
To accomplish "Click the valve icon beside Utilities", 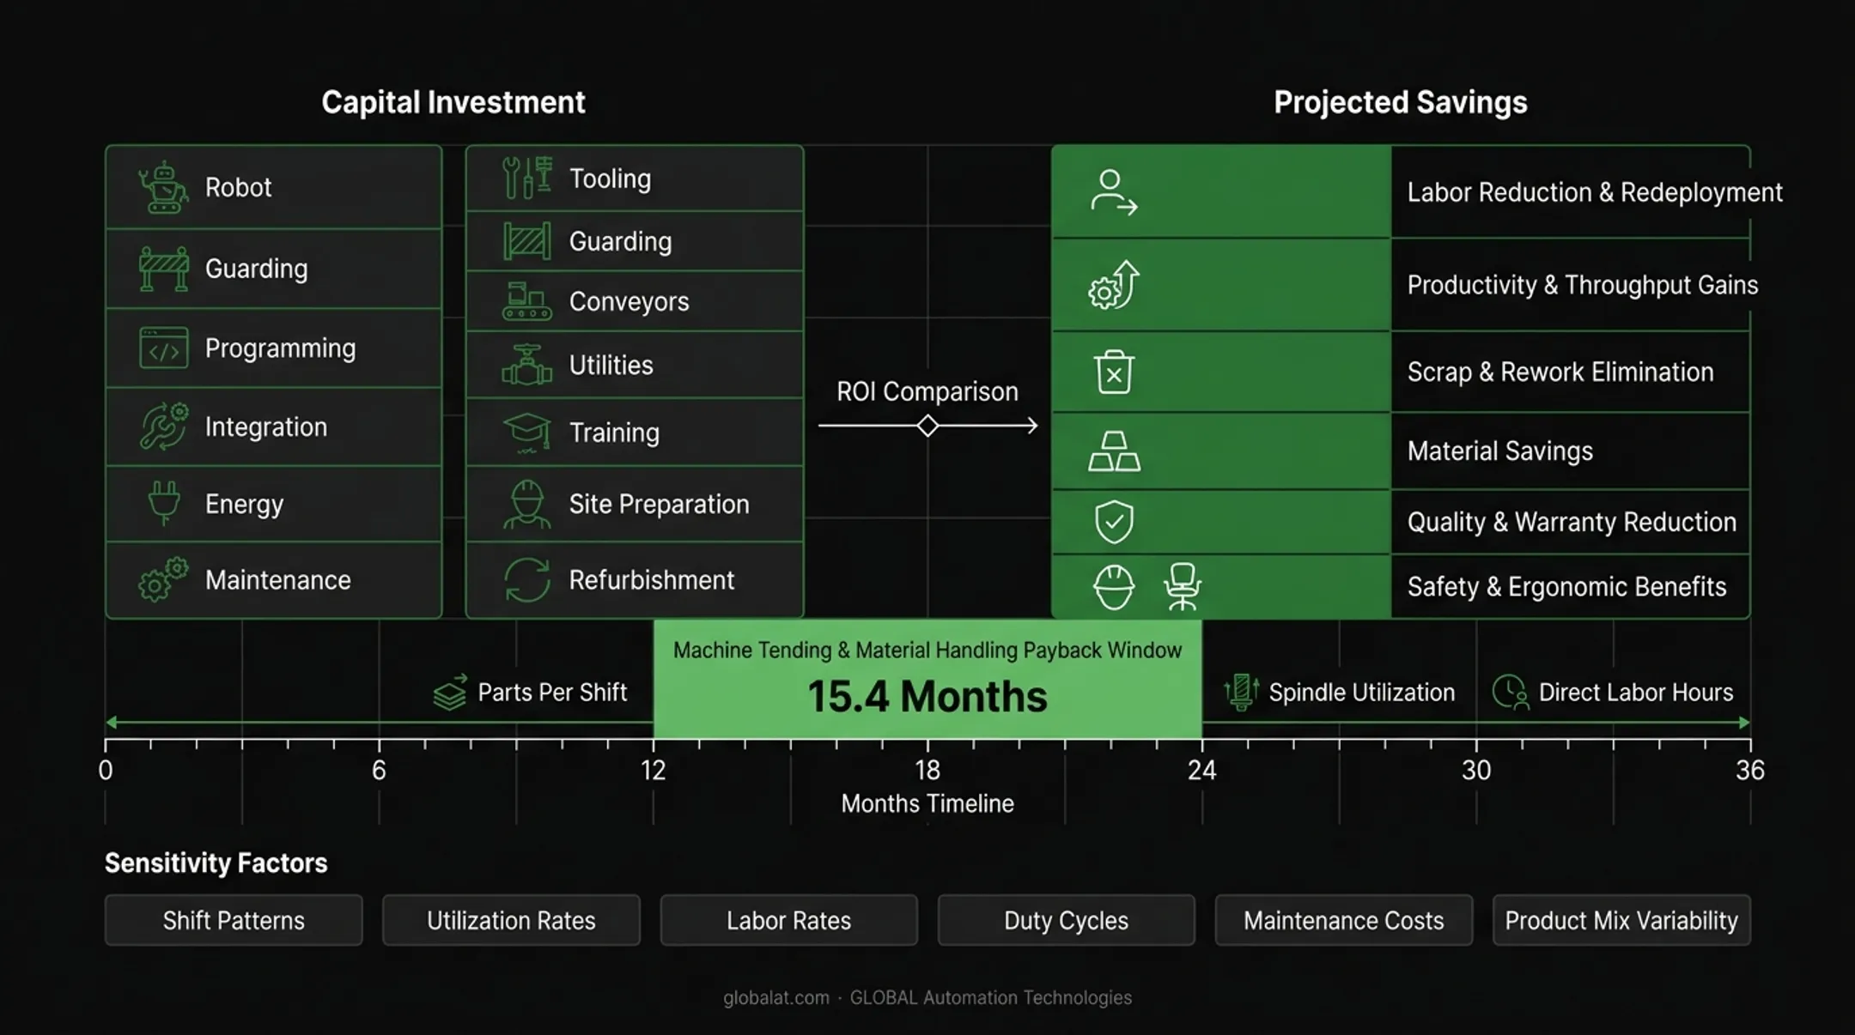I will (526, 365).
